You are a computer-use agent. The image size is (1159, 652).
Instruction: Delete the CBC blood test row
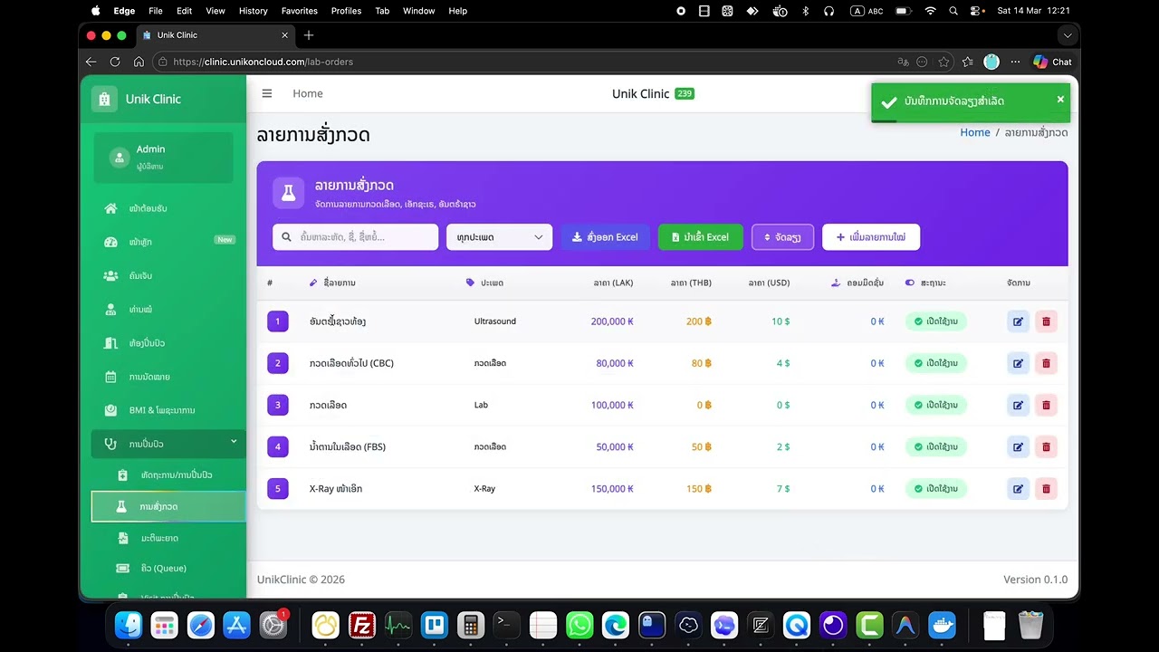pyautogui.click(x=1046, y=363)
